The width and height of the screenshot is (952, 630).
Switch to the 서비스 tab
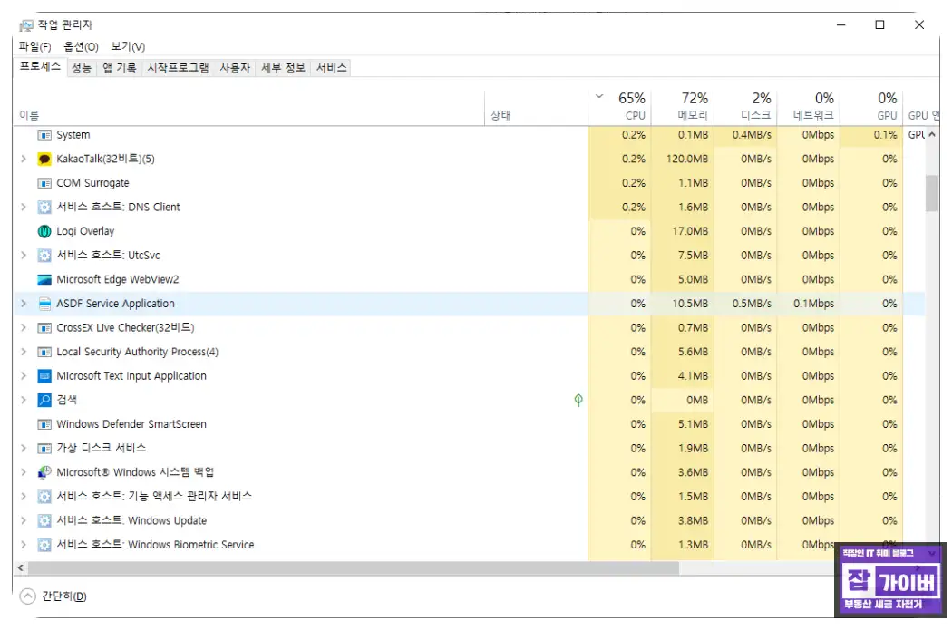coord(331,68)
